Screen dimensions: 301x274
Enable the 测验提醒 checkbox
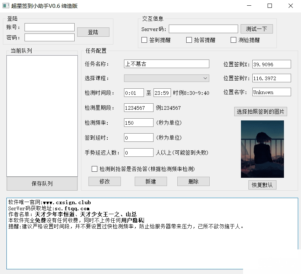233,40
